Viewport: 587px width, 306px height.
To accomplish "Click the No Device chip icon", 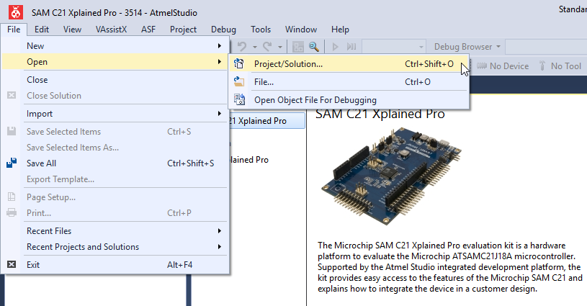I will [x=482, y=66].
